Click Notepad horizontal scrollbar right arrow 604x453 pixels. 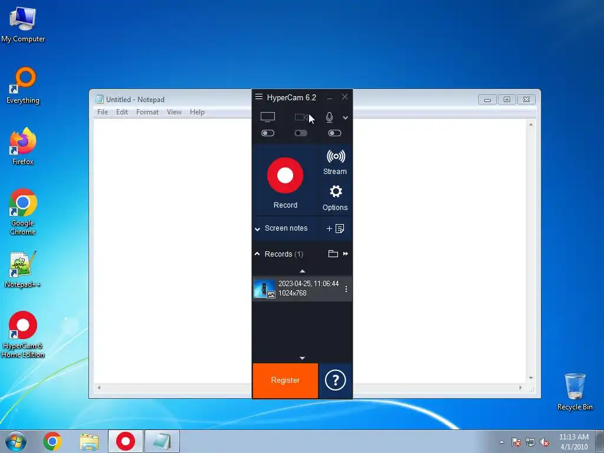[520, 388]
